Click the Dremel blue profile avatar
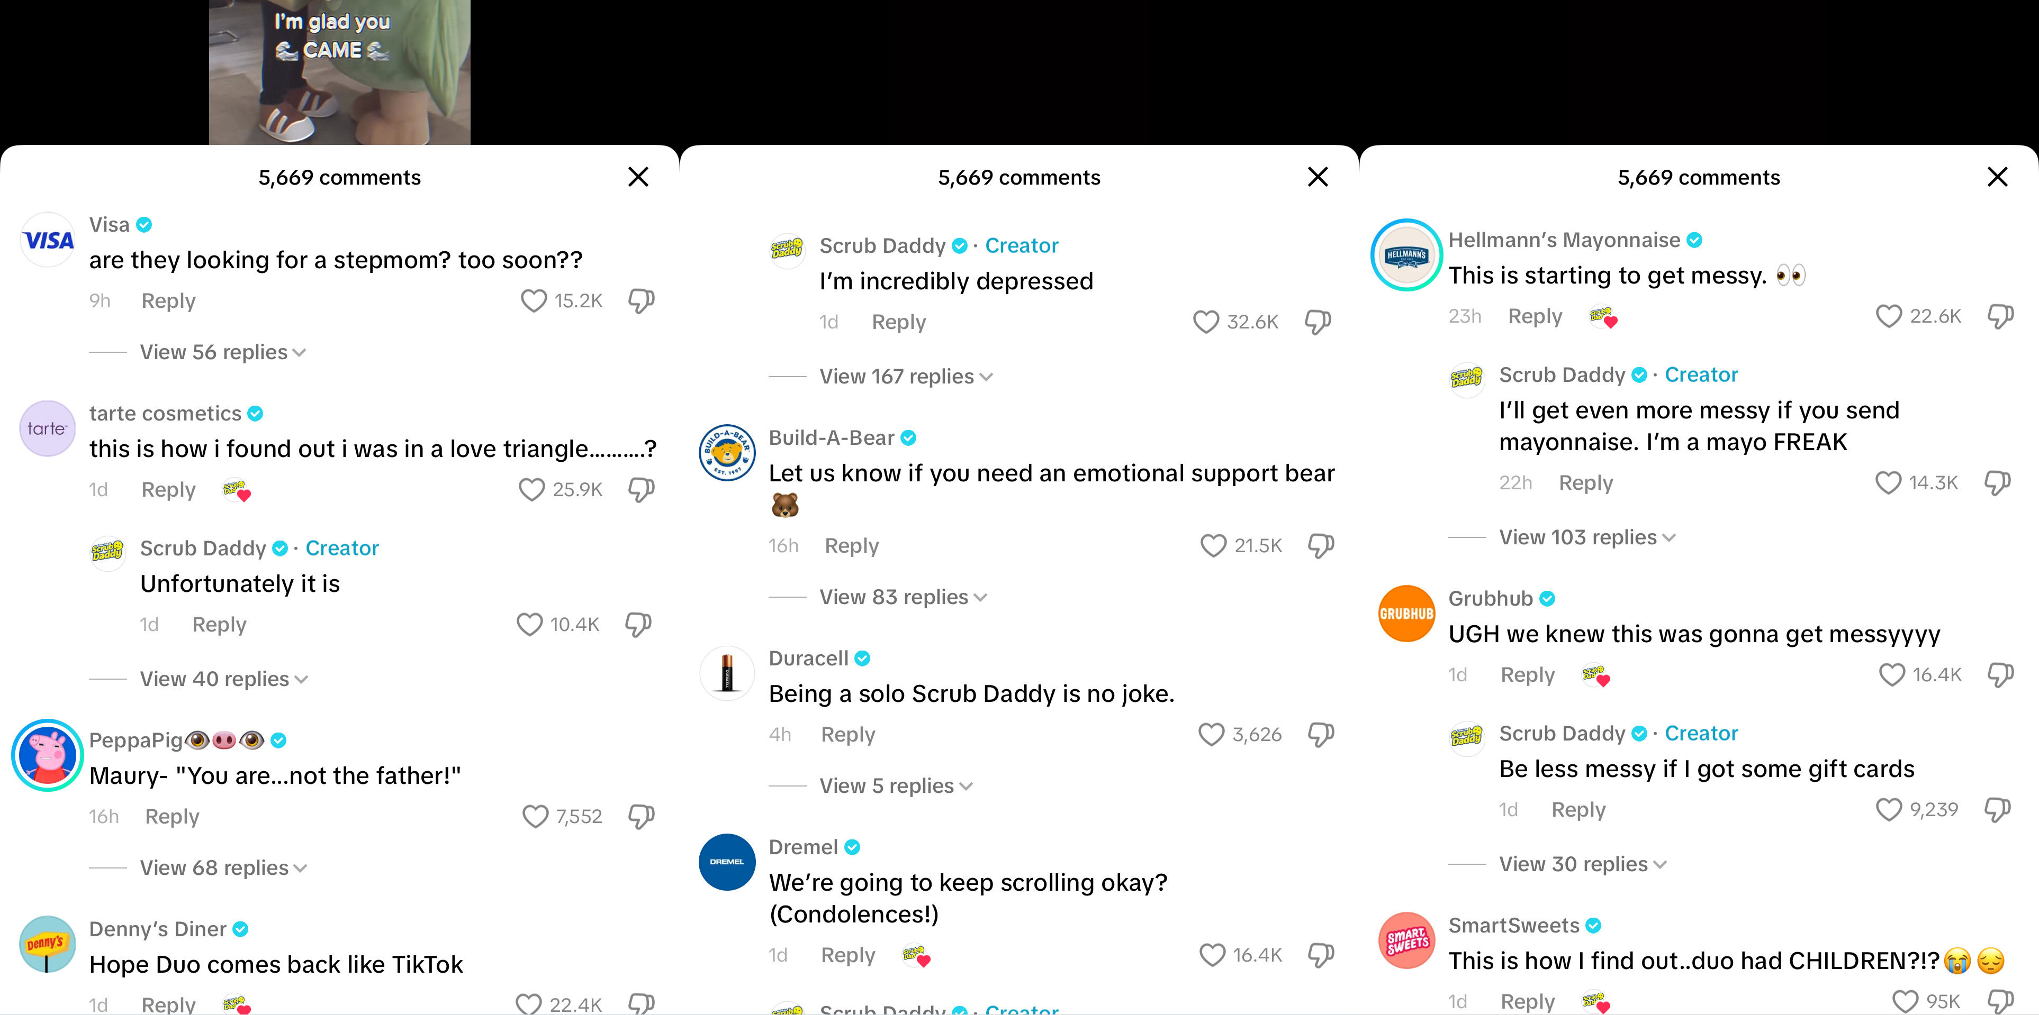The height and width of the screenshot is (1015, 2039). 727,862
